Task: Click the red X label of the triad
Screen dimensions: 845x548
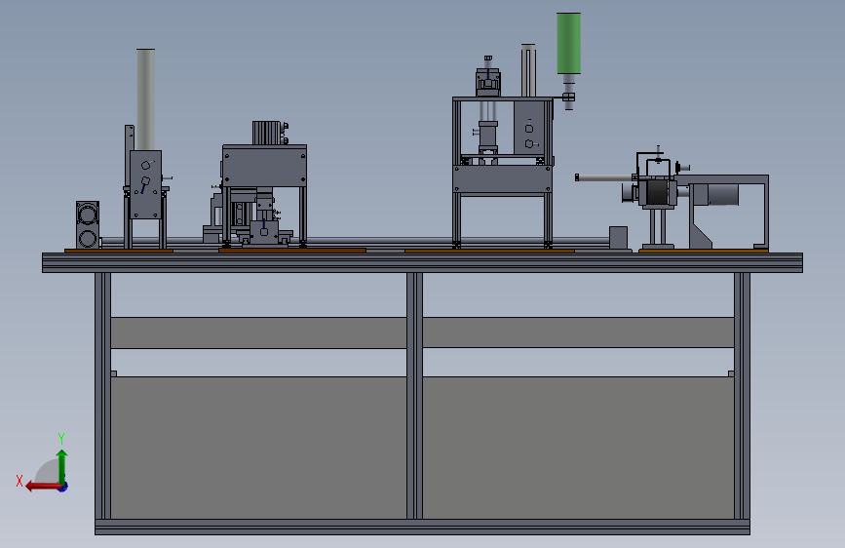Action: click(x=19, y=481)
